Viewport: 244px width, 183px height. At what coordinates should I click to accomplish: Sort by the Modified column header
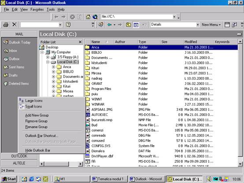click(199, 42)
